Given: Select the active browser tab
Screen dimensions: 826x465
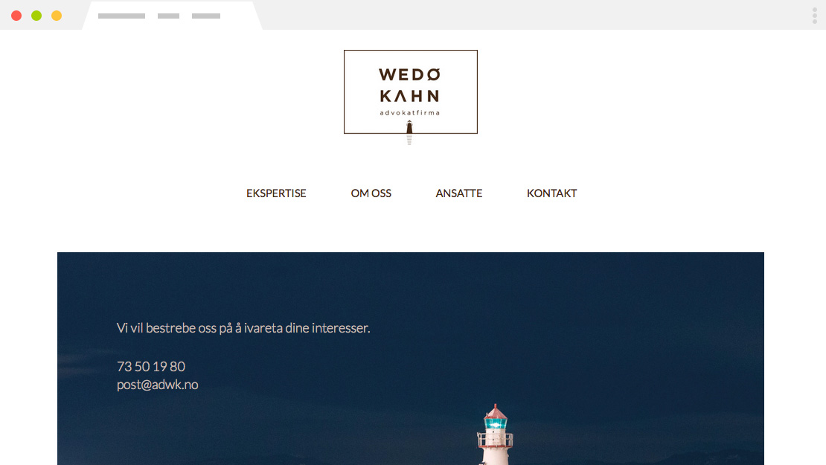Looking at the screenshot, I should coord(172,16).
